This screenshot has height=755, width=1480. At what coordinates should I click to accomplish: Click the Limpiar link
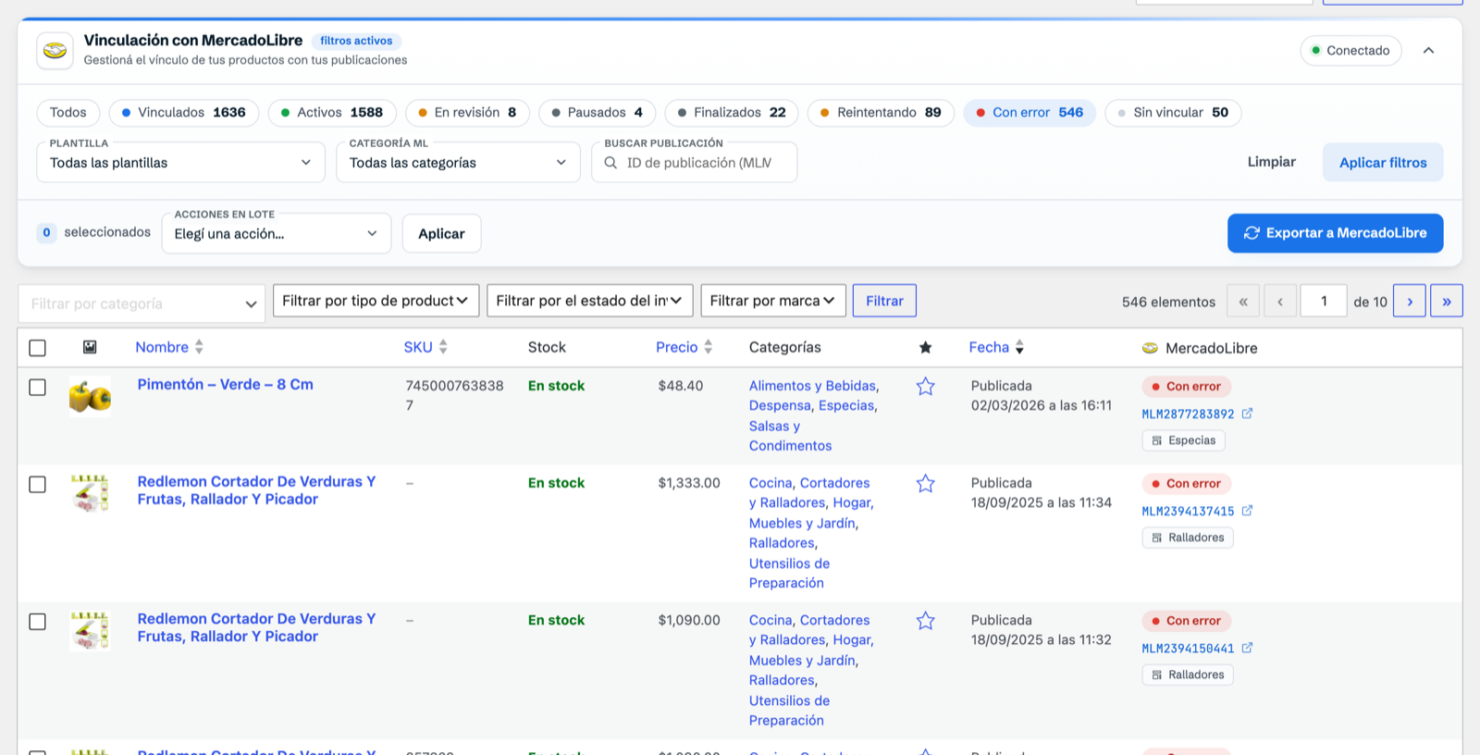(1272, 162)
